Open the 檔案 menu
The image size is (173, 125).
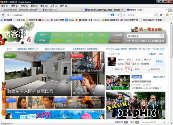(x=5, y=6)
